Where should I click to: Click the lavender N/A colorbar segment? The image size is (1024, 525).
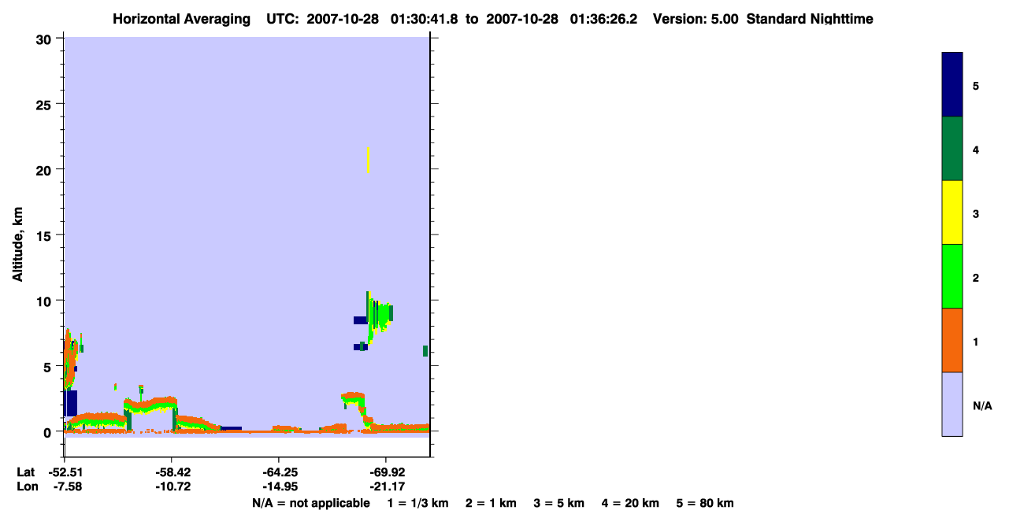tap(952, 404)
